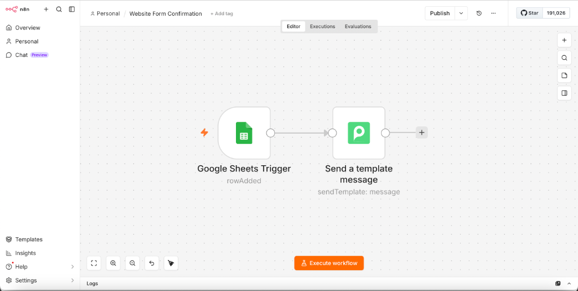Create new item with sidebar plus icon
This screenshot has width=578, height=291.
click(46, 9)
